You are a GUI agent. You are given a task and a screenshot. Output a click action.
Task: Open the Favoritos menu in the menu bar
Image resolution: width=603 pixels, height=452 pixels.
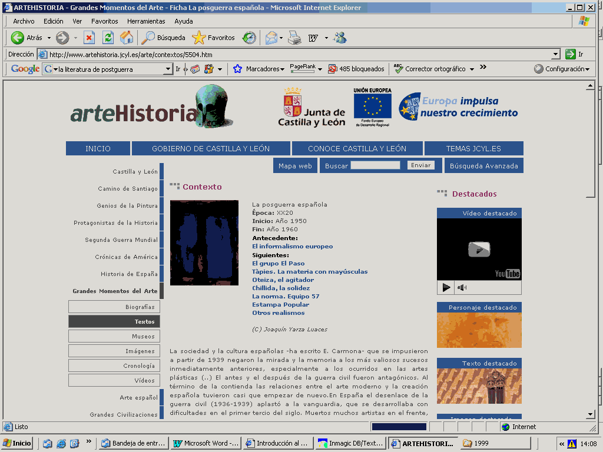pos(104,21)
